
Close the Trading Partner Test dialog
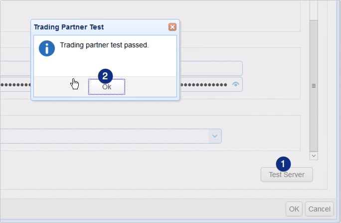pos(172,27)
